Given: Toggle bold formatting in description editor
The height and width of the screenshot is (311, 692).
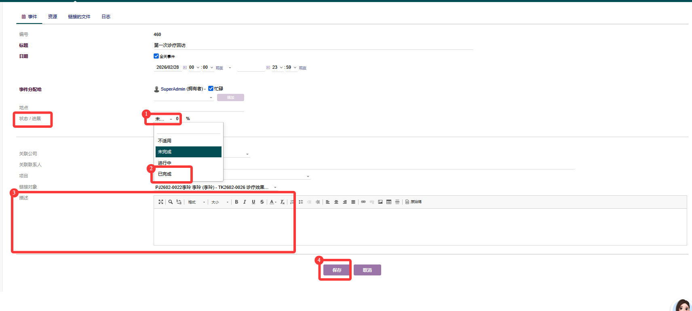Looking at the screenshot, I should 236,202.
